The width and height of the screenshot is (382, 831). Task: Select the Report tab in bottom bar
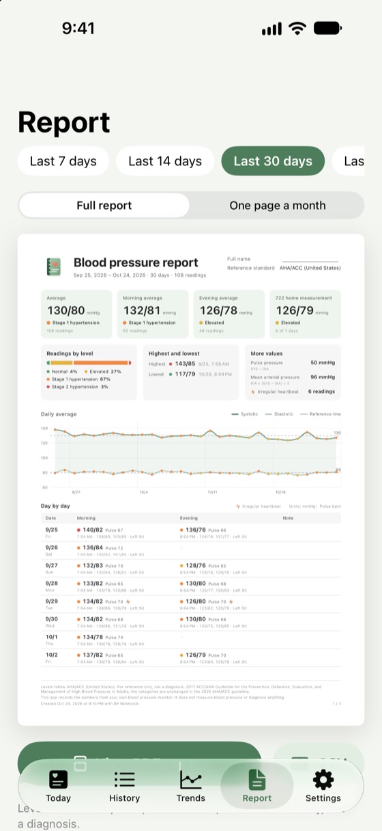[256, 786]
